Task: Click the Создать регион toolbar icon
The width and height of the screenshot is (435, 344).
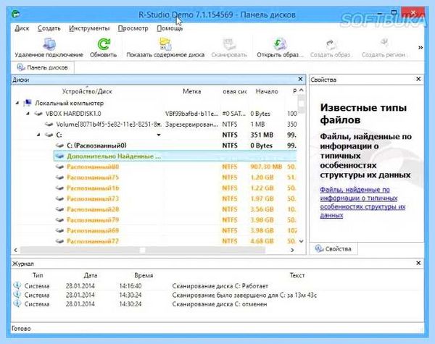Action: pos(384,43)
